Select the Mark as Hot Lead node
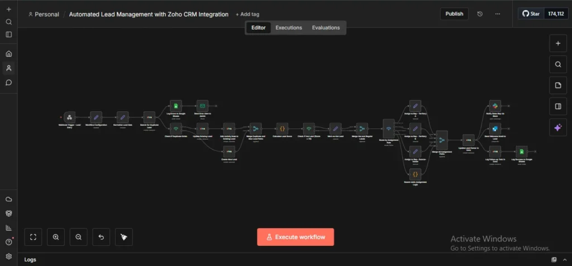 tap(335, 129)
